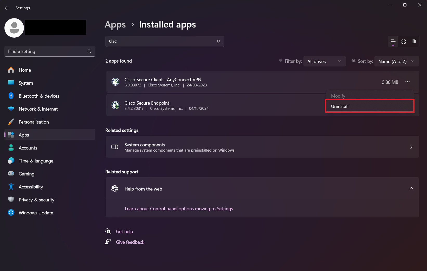
Task: Click the back arrow in Settings
Action: point(7,8)
